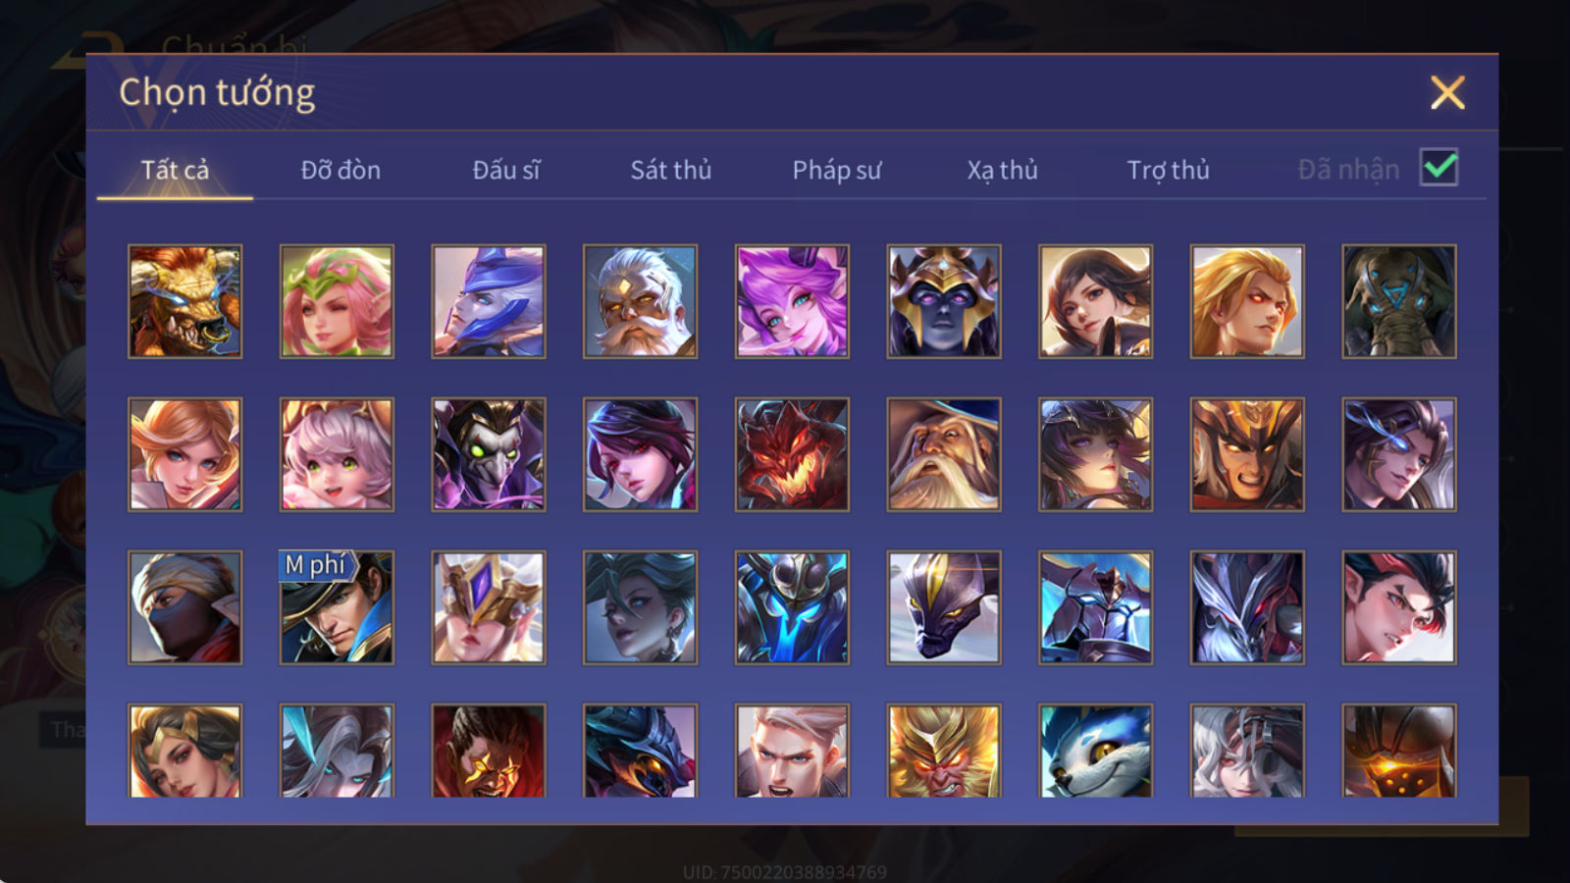The height and width of the screenshot is (883, 1570).
Task: Switch to the Pháp sư tab
Action: click(x=837, y=170)
